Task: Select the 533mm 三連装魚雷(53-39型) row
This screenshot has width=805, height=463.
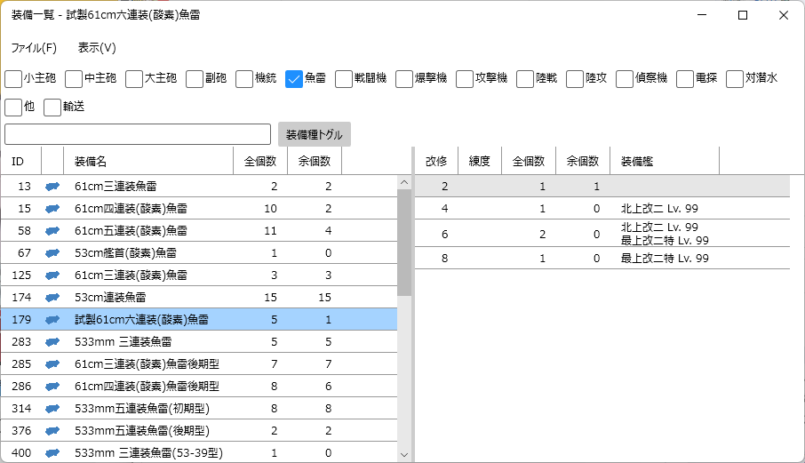Action: click(199, 452)
